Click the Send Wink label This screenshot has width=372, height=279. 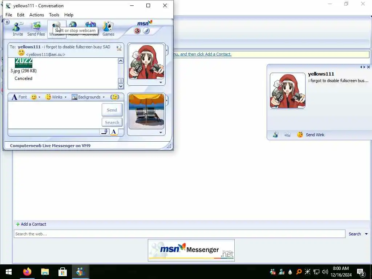[x=315, y=135]
